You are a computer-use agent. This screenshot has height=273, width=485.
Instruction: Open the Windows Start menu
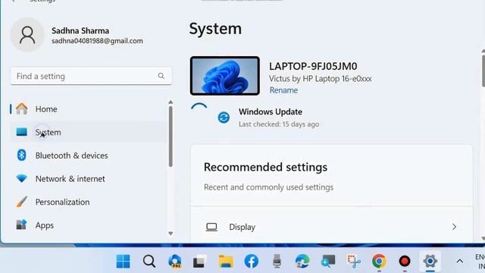pyautogui.click(x=123, y=261)
